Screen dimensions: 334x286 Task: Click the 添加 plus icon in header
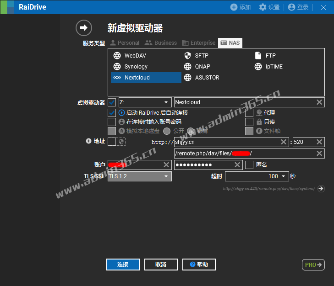(x=234, y=7)
